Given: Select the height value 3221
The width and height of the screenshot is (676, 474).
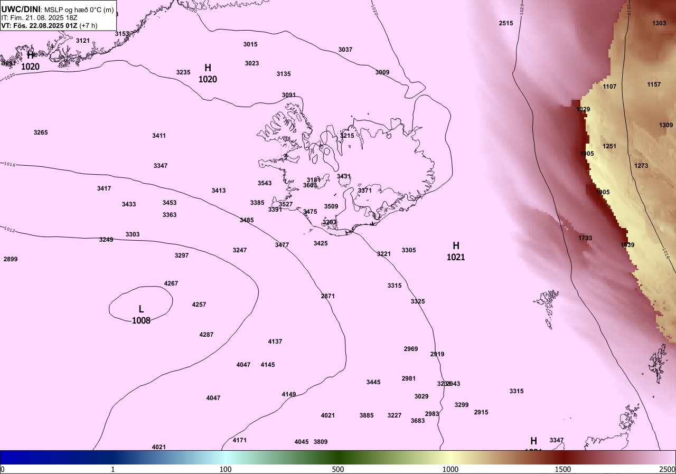Looking at the screenshot, I should tap(384, 254).
